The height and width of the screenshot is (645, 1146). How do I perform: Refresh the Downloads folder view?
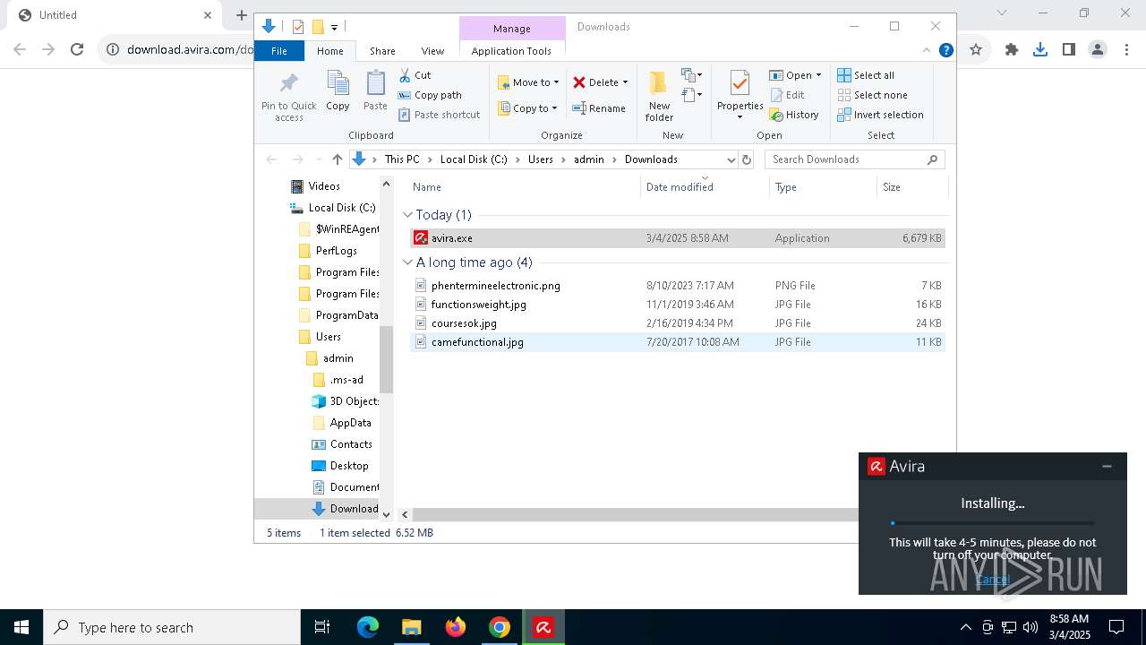tap(747, 159)
